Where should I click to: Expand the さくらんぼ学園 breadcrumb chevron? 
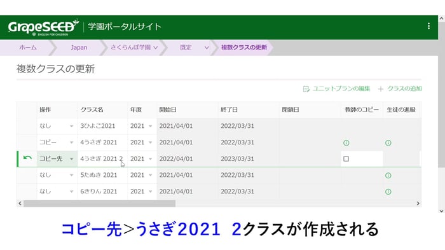[x=156, y=48]
